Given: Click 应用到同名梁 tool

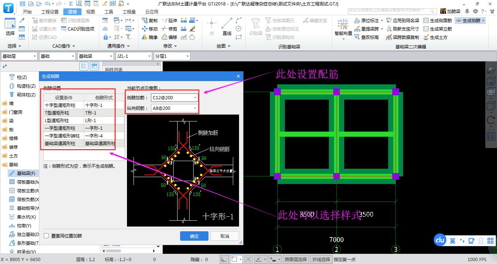Looking at the screenshot, I should click(x=402, y=21).
